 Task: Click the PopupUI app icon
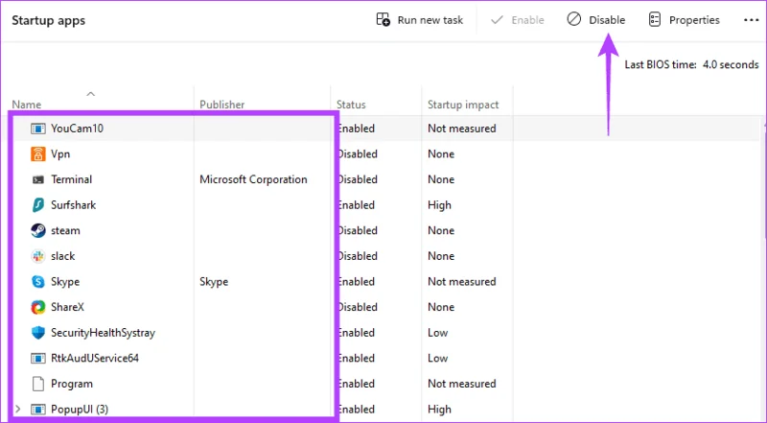click(38, 410)
